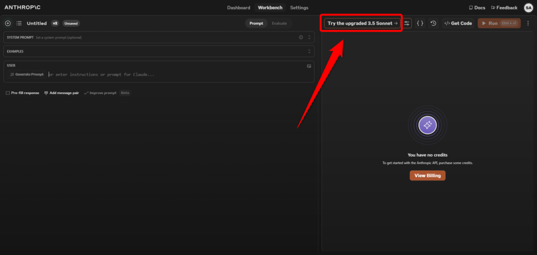Click the image attach icon in User box
Viewport: 537px width, 255px height.
(309, 66)
